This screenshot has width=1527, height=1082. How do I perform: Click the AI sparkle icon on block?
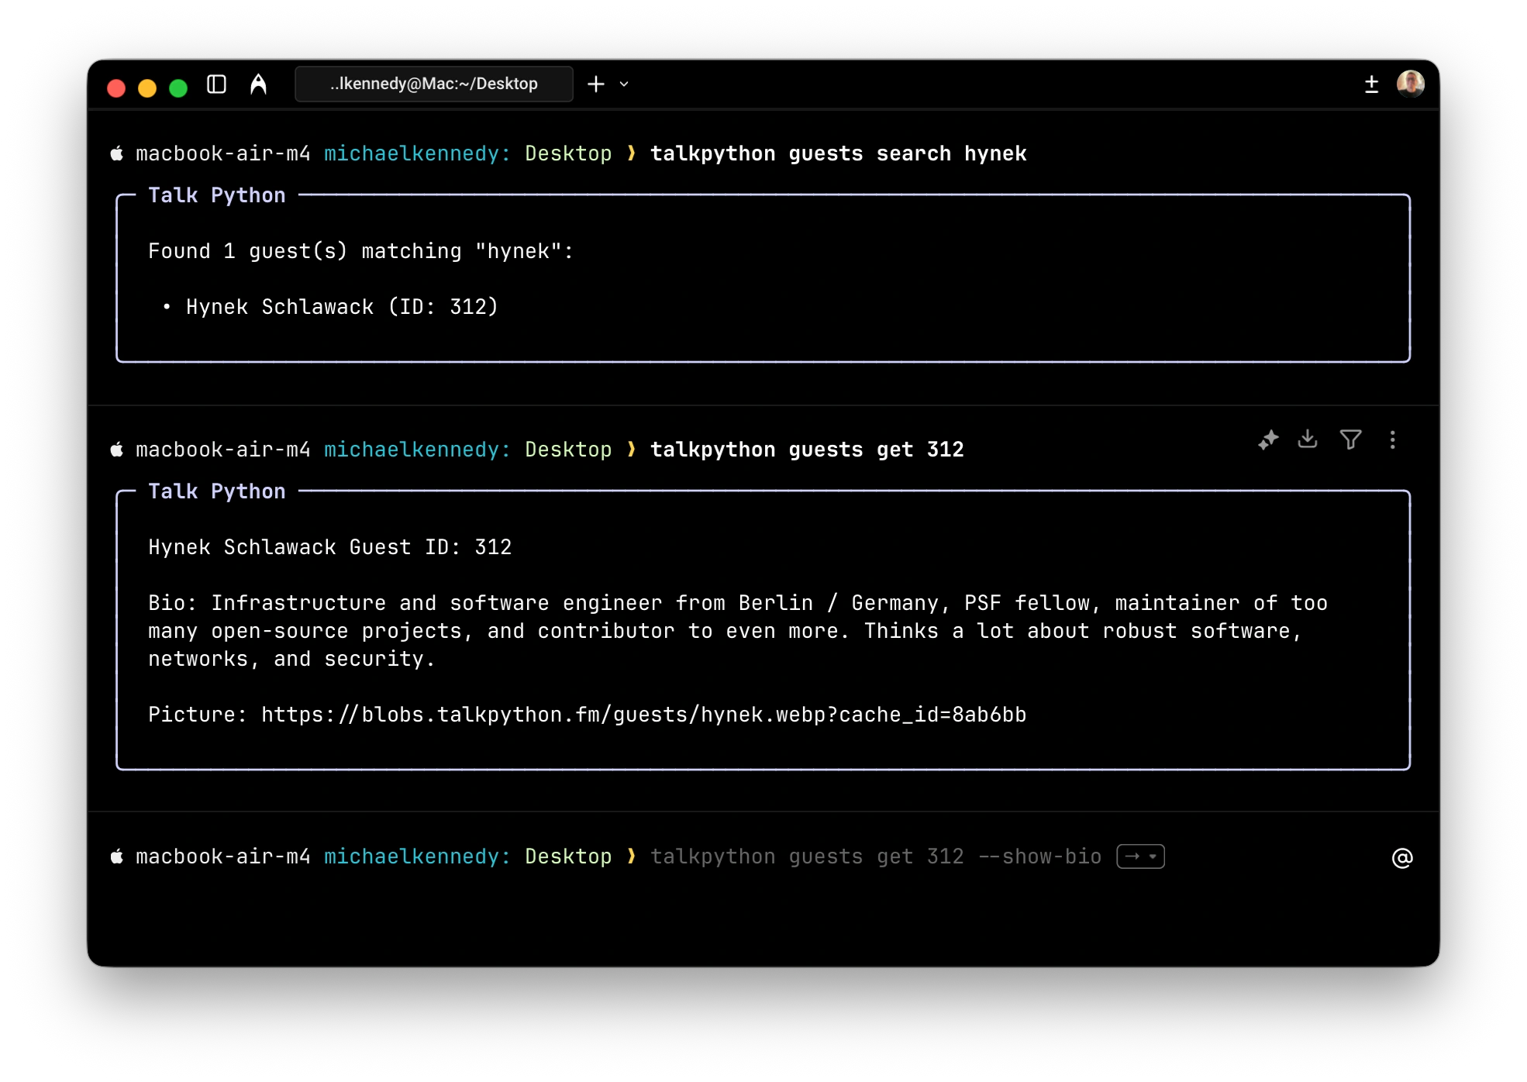pos(1268,440)
